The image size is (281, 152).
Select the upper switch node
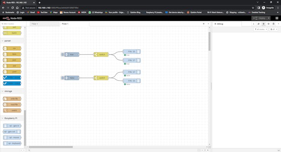coord(101,55)
